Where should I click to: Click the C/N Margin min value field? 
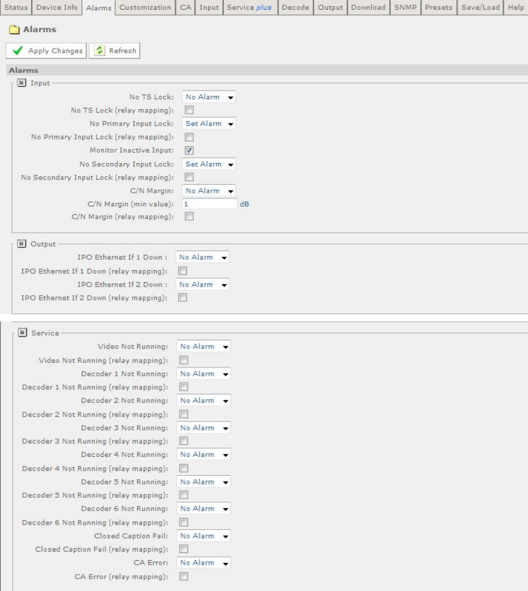[209, 204]
